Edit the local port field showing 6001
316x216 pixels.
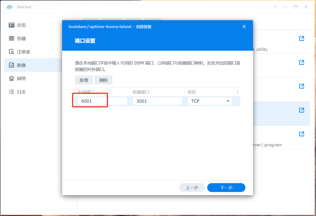point(102,101)
